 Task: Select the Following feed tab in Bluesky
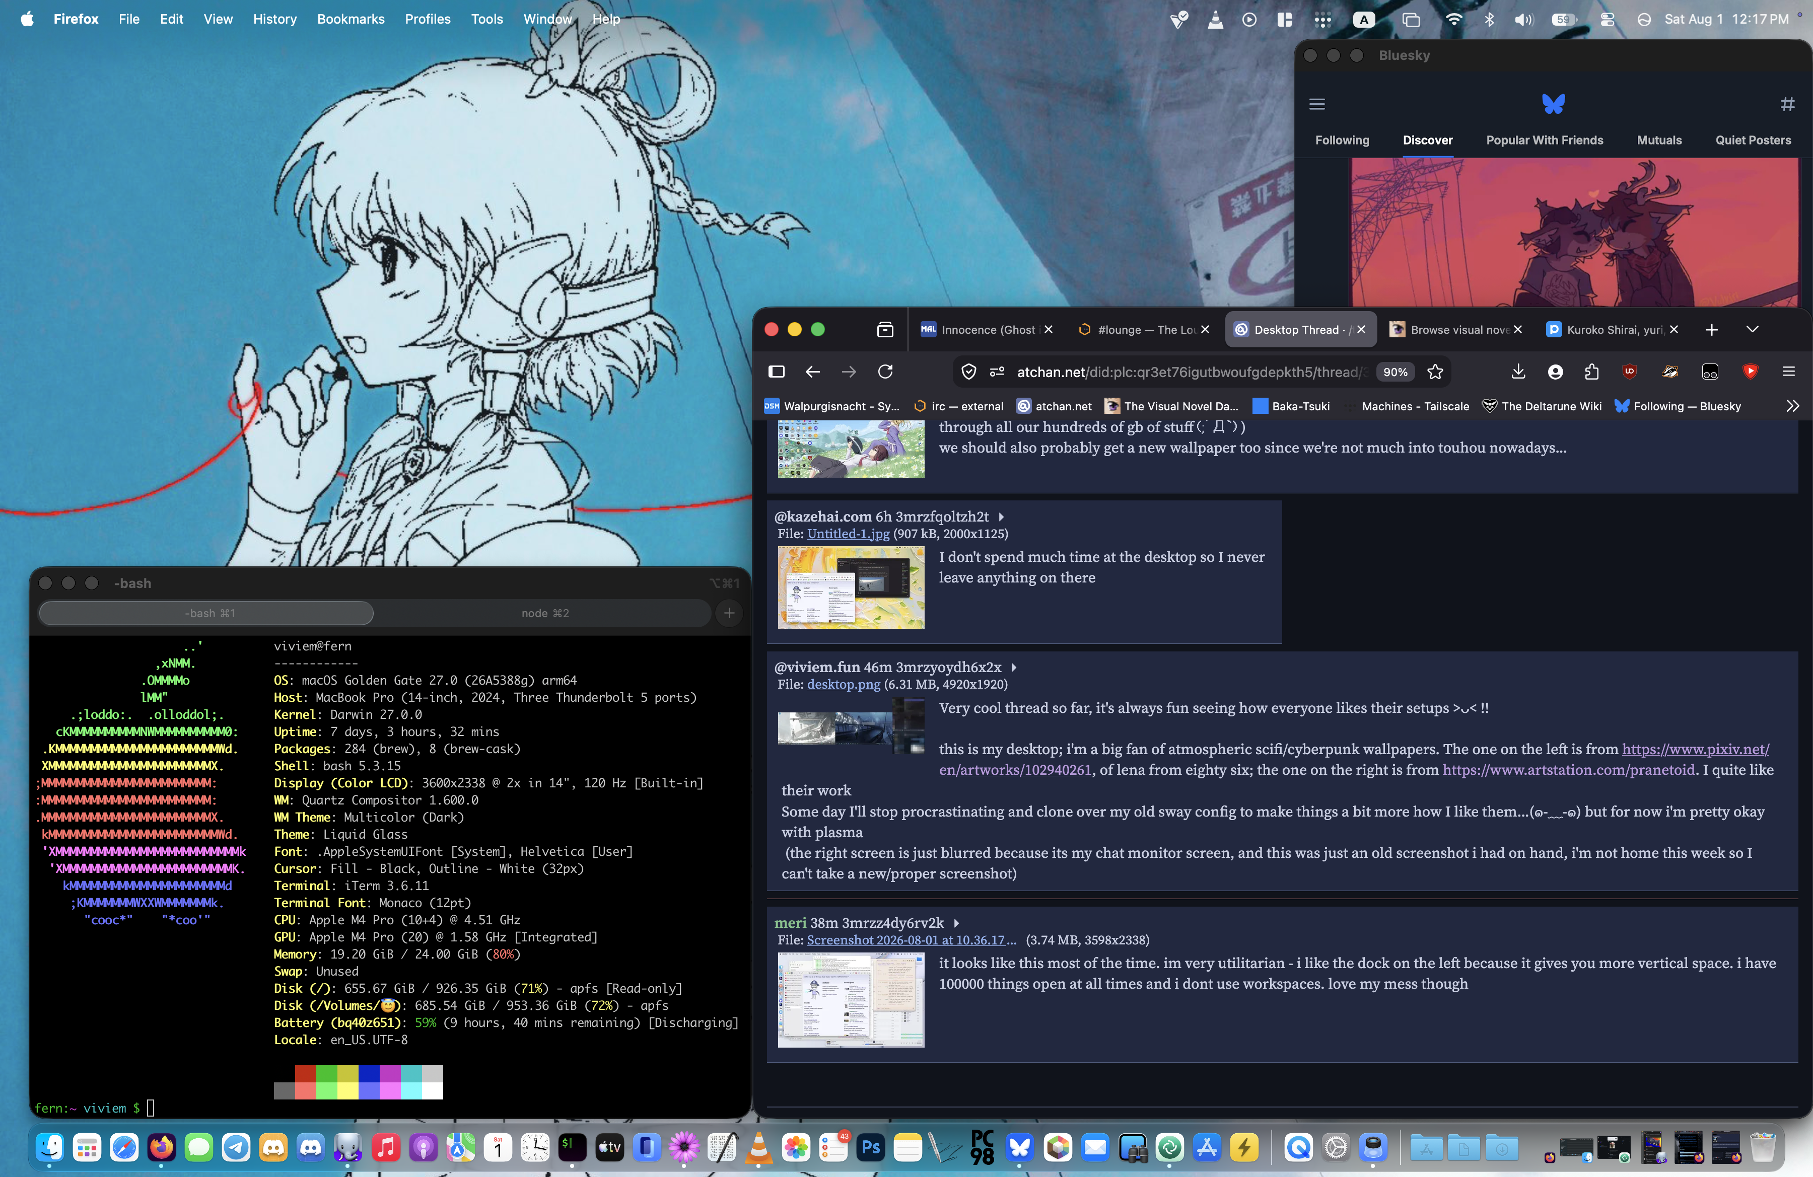[x=1342, y=140]
